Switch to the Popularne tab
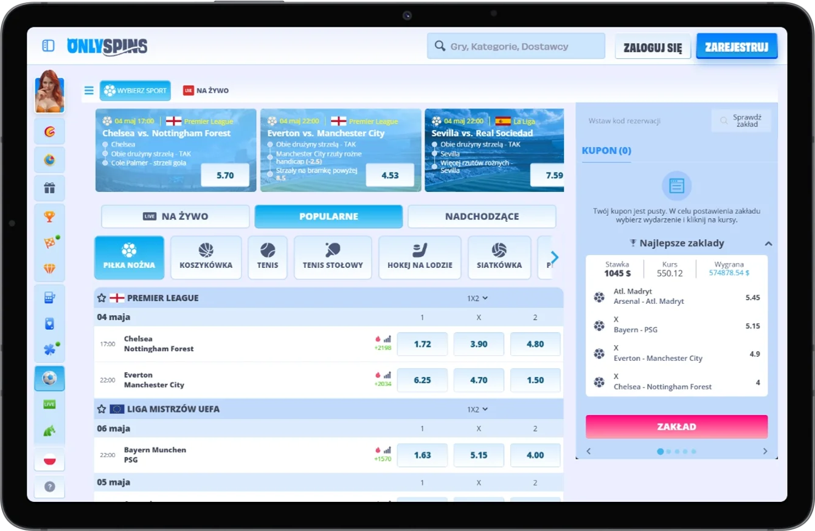The image size is (815, 531). click(329, 216)
